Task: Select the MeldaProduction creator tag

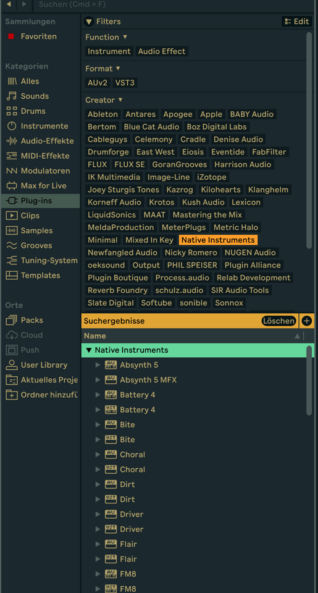Action: pos(121,227)
